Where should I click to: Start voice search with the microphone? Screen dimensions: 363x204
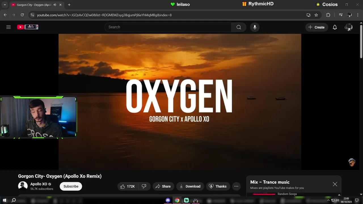(x=255, y=27)
